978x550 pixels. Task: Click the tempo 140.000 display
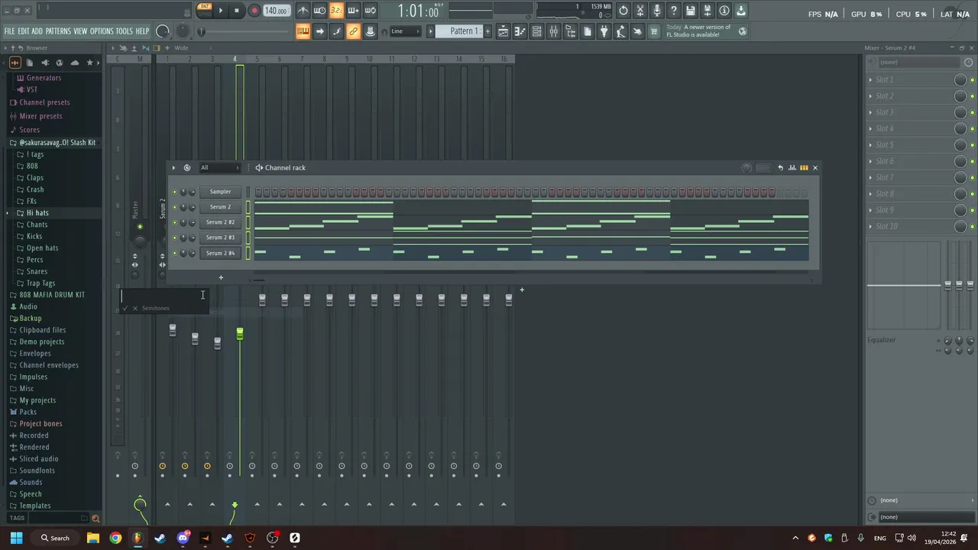pos(276,11)
